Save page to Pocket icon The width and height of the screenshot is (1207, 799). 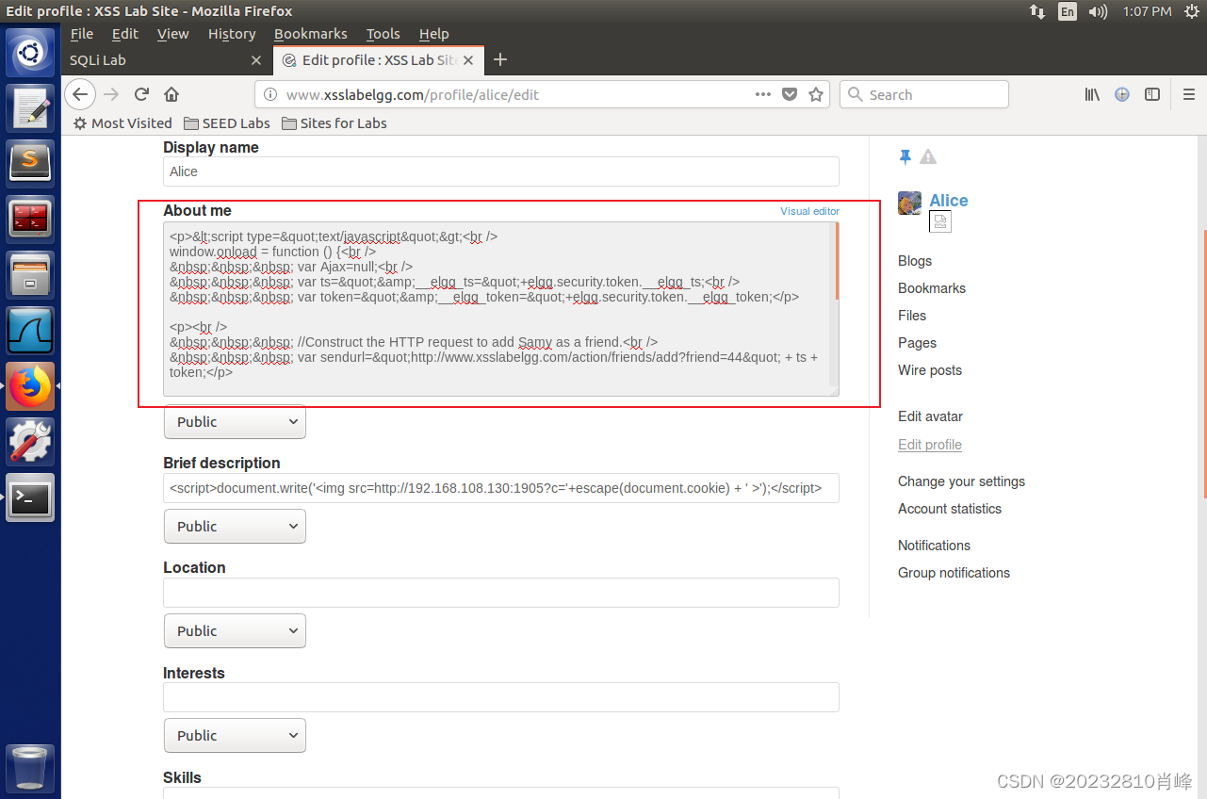[790, 94]
